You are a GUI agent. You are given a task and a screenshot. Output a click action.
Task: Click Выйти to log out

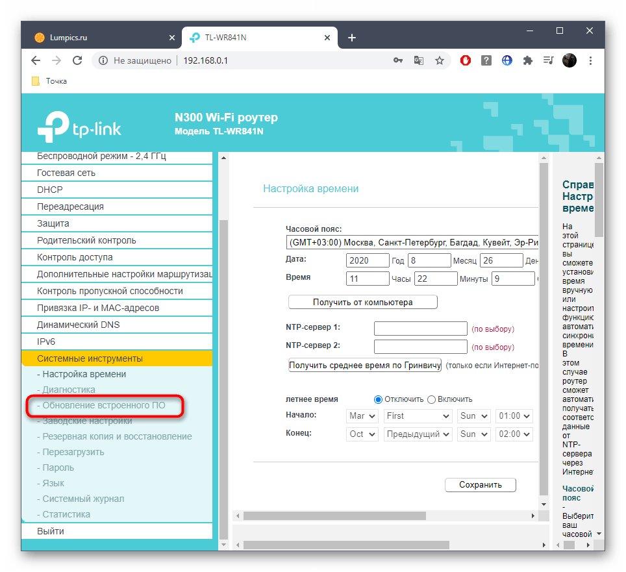coord(117,532)
